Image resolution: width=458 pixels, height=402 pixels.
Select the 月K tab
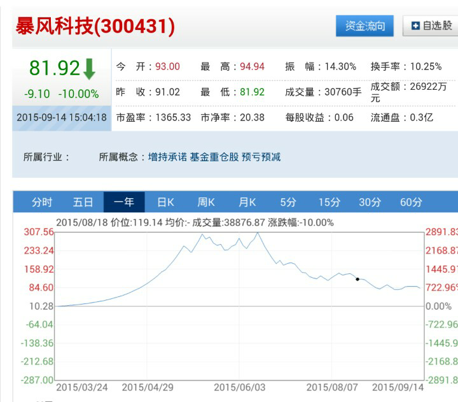coord(247,202)
